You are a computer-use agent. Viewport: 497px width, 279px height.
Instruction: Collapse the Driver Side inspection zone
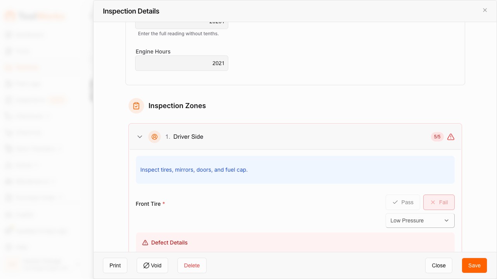tap(140, 137)
